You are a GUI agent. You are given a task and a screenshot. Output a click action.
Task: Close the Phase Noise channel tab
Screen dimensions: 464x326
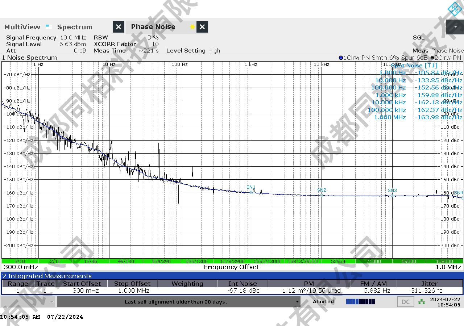click(202, 27)
